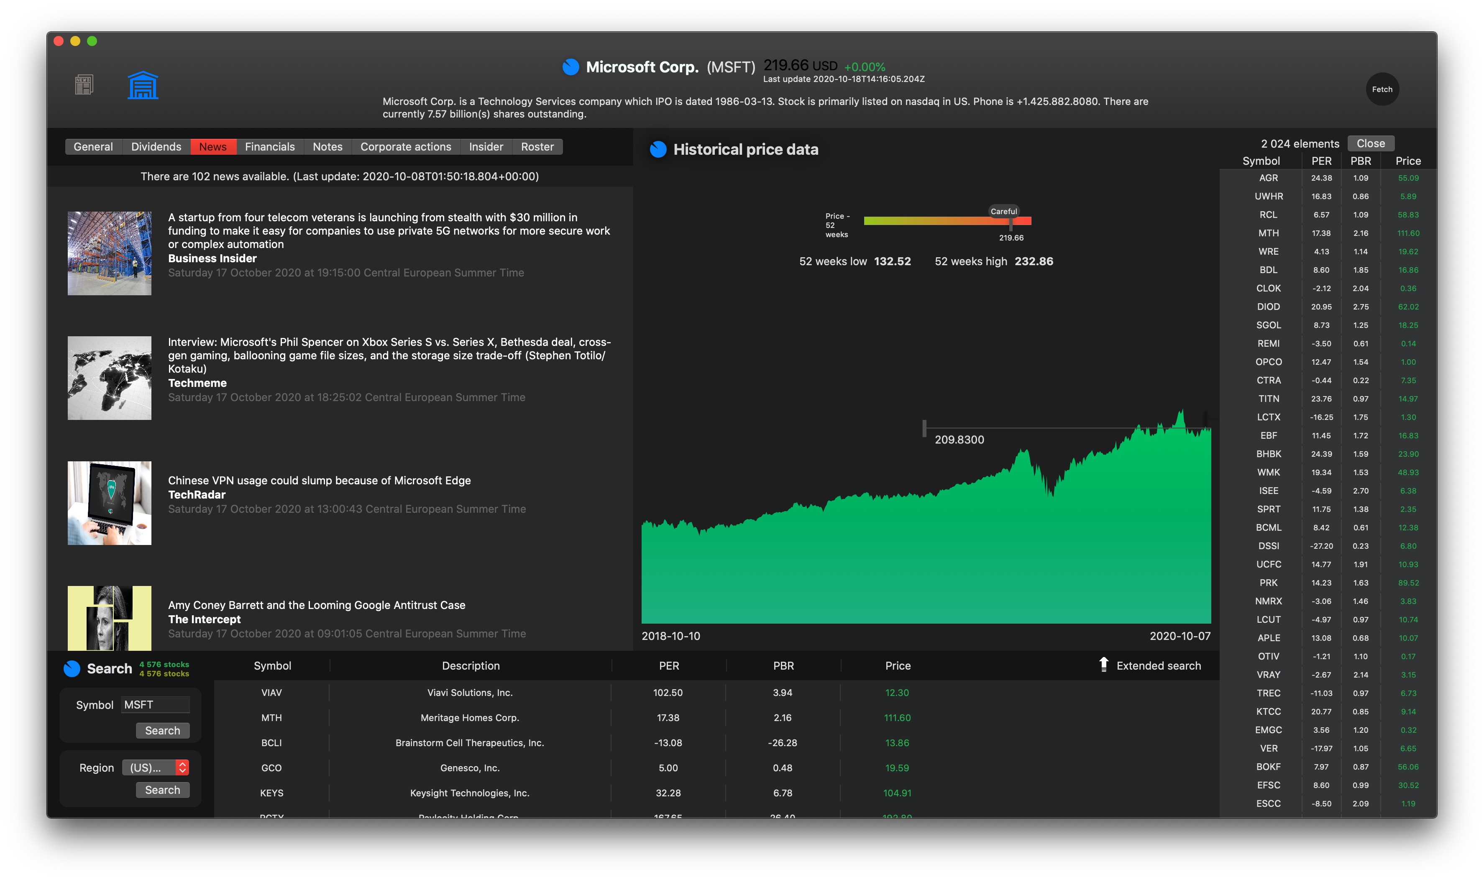
Task: Select TITN in the right symbol list
Action: pyautogui.click(x=1328, y=399)
